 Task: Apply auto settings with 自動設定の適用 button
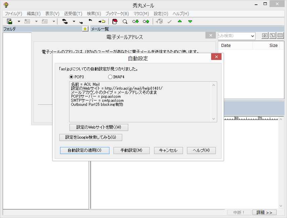pos(84,150)
